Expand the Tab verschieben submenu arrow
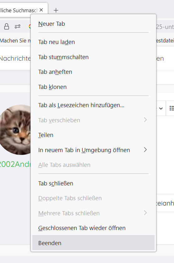The image size is (174, 263). pyautogui.click(x=145, y=120)
